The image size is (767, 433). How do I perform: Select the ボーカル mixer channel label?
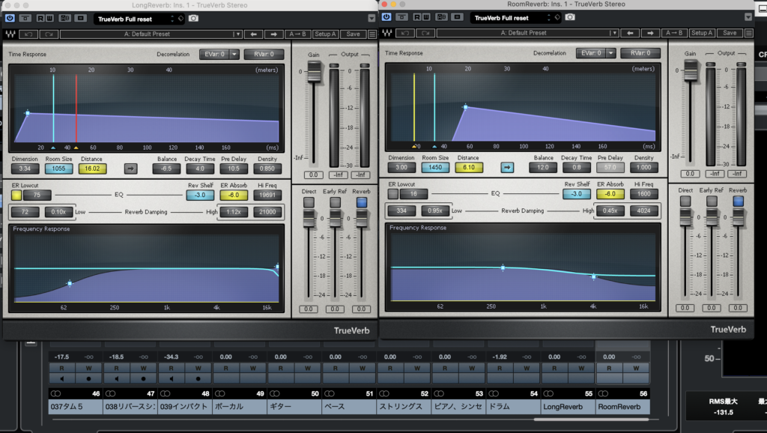coord(239,407)
